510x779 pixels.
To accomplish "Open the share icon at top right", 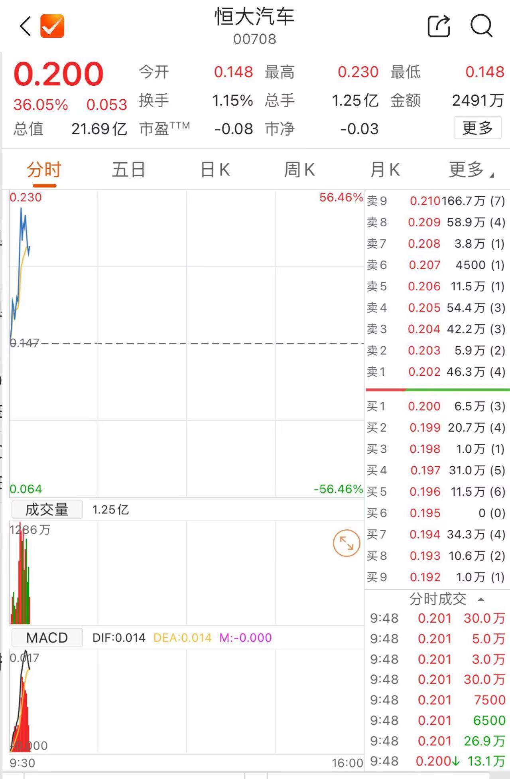I will pyautogui.click(x=439, y=26).
